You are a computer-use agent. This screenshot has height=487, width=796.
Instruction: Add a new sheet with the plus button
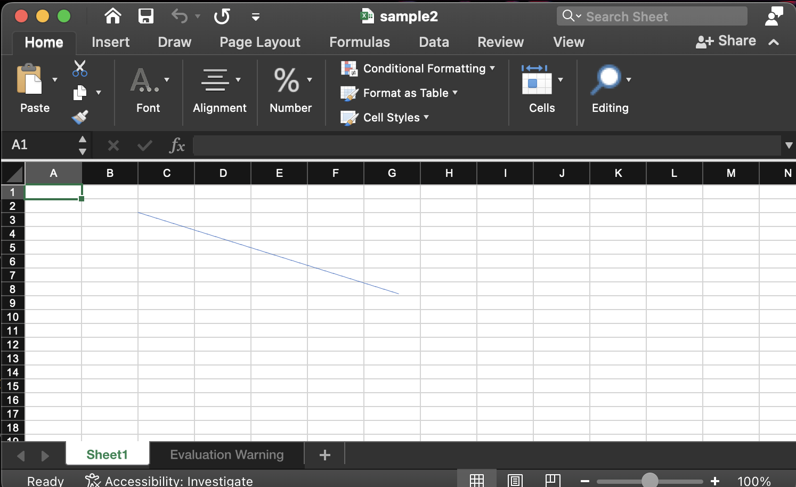[x=324, y=454]
